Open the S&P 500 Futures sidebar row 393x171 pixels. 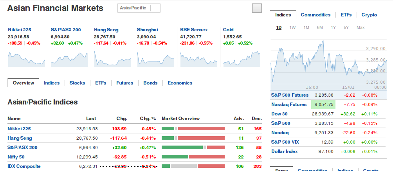(328, 95)
